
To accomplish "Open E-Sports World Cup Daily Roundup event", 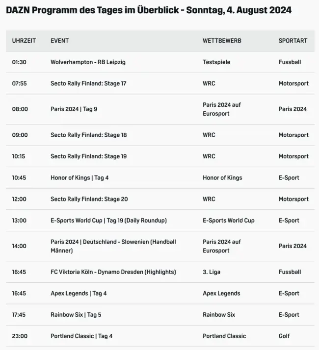I will (108, 221).
